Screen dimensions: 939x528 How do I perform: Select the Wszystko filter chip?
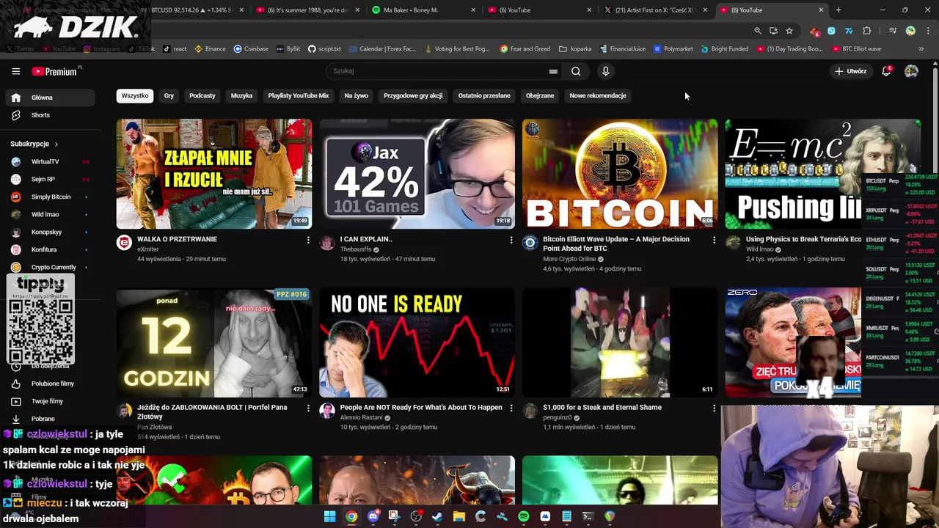[135, 95]
